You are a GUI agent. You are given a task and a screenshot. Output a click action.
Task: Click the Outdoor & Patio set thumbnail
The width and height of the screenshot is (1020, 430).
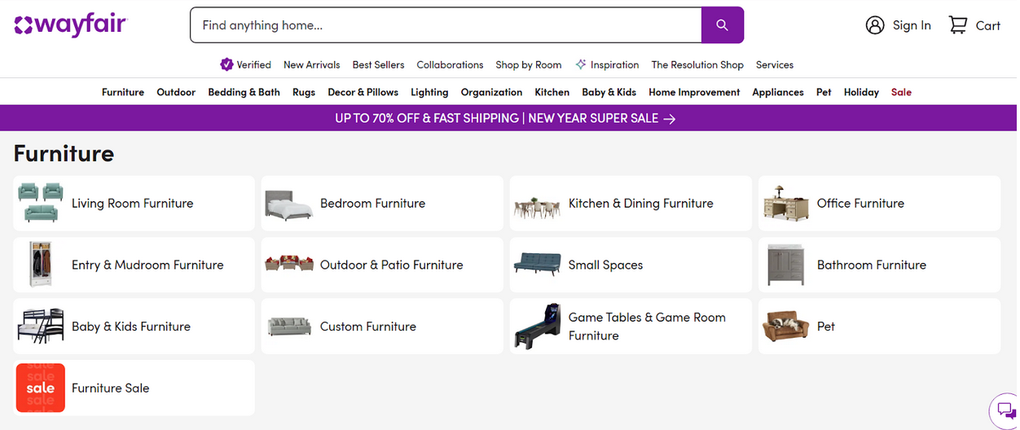[x=288, y=264]
